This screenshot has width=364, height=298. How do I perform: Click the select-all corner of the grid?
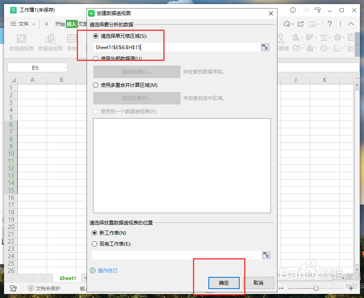coord(13,80)
